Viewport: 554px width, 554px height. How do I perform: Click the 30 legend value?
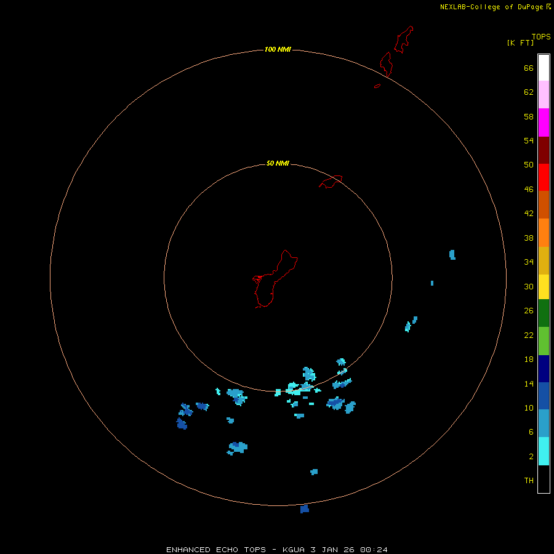tap(529, 286)
